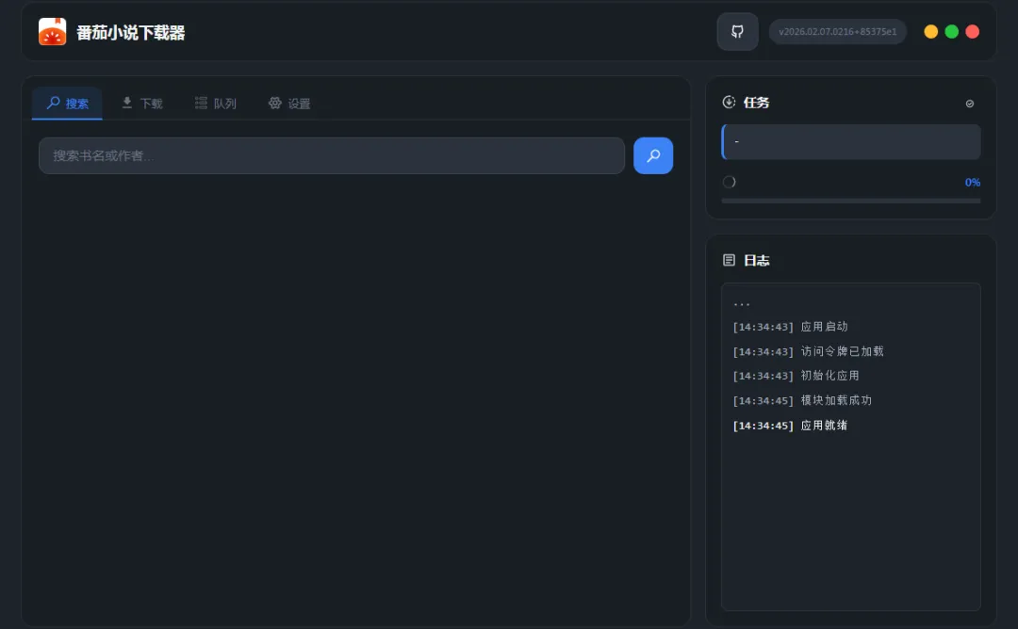Click the 任务 panel header icon

[x=729, y=102]
